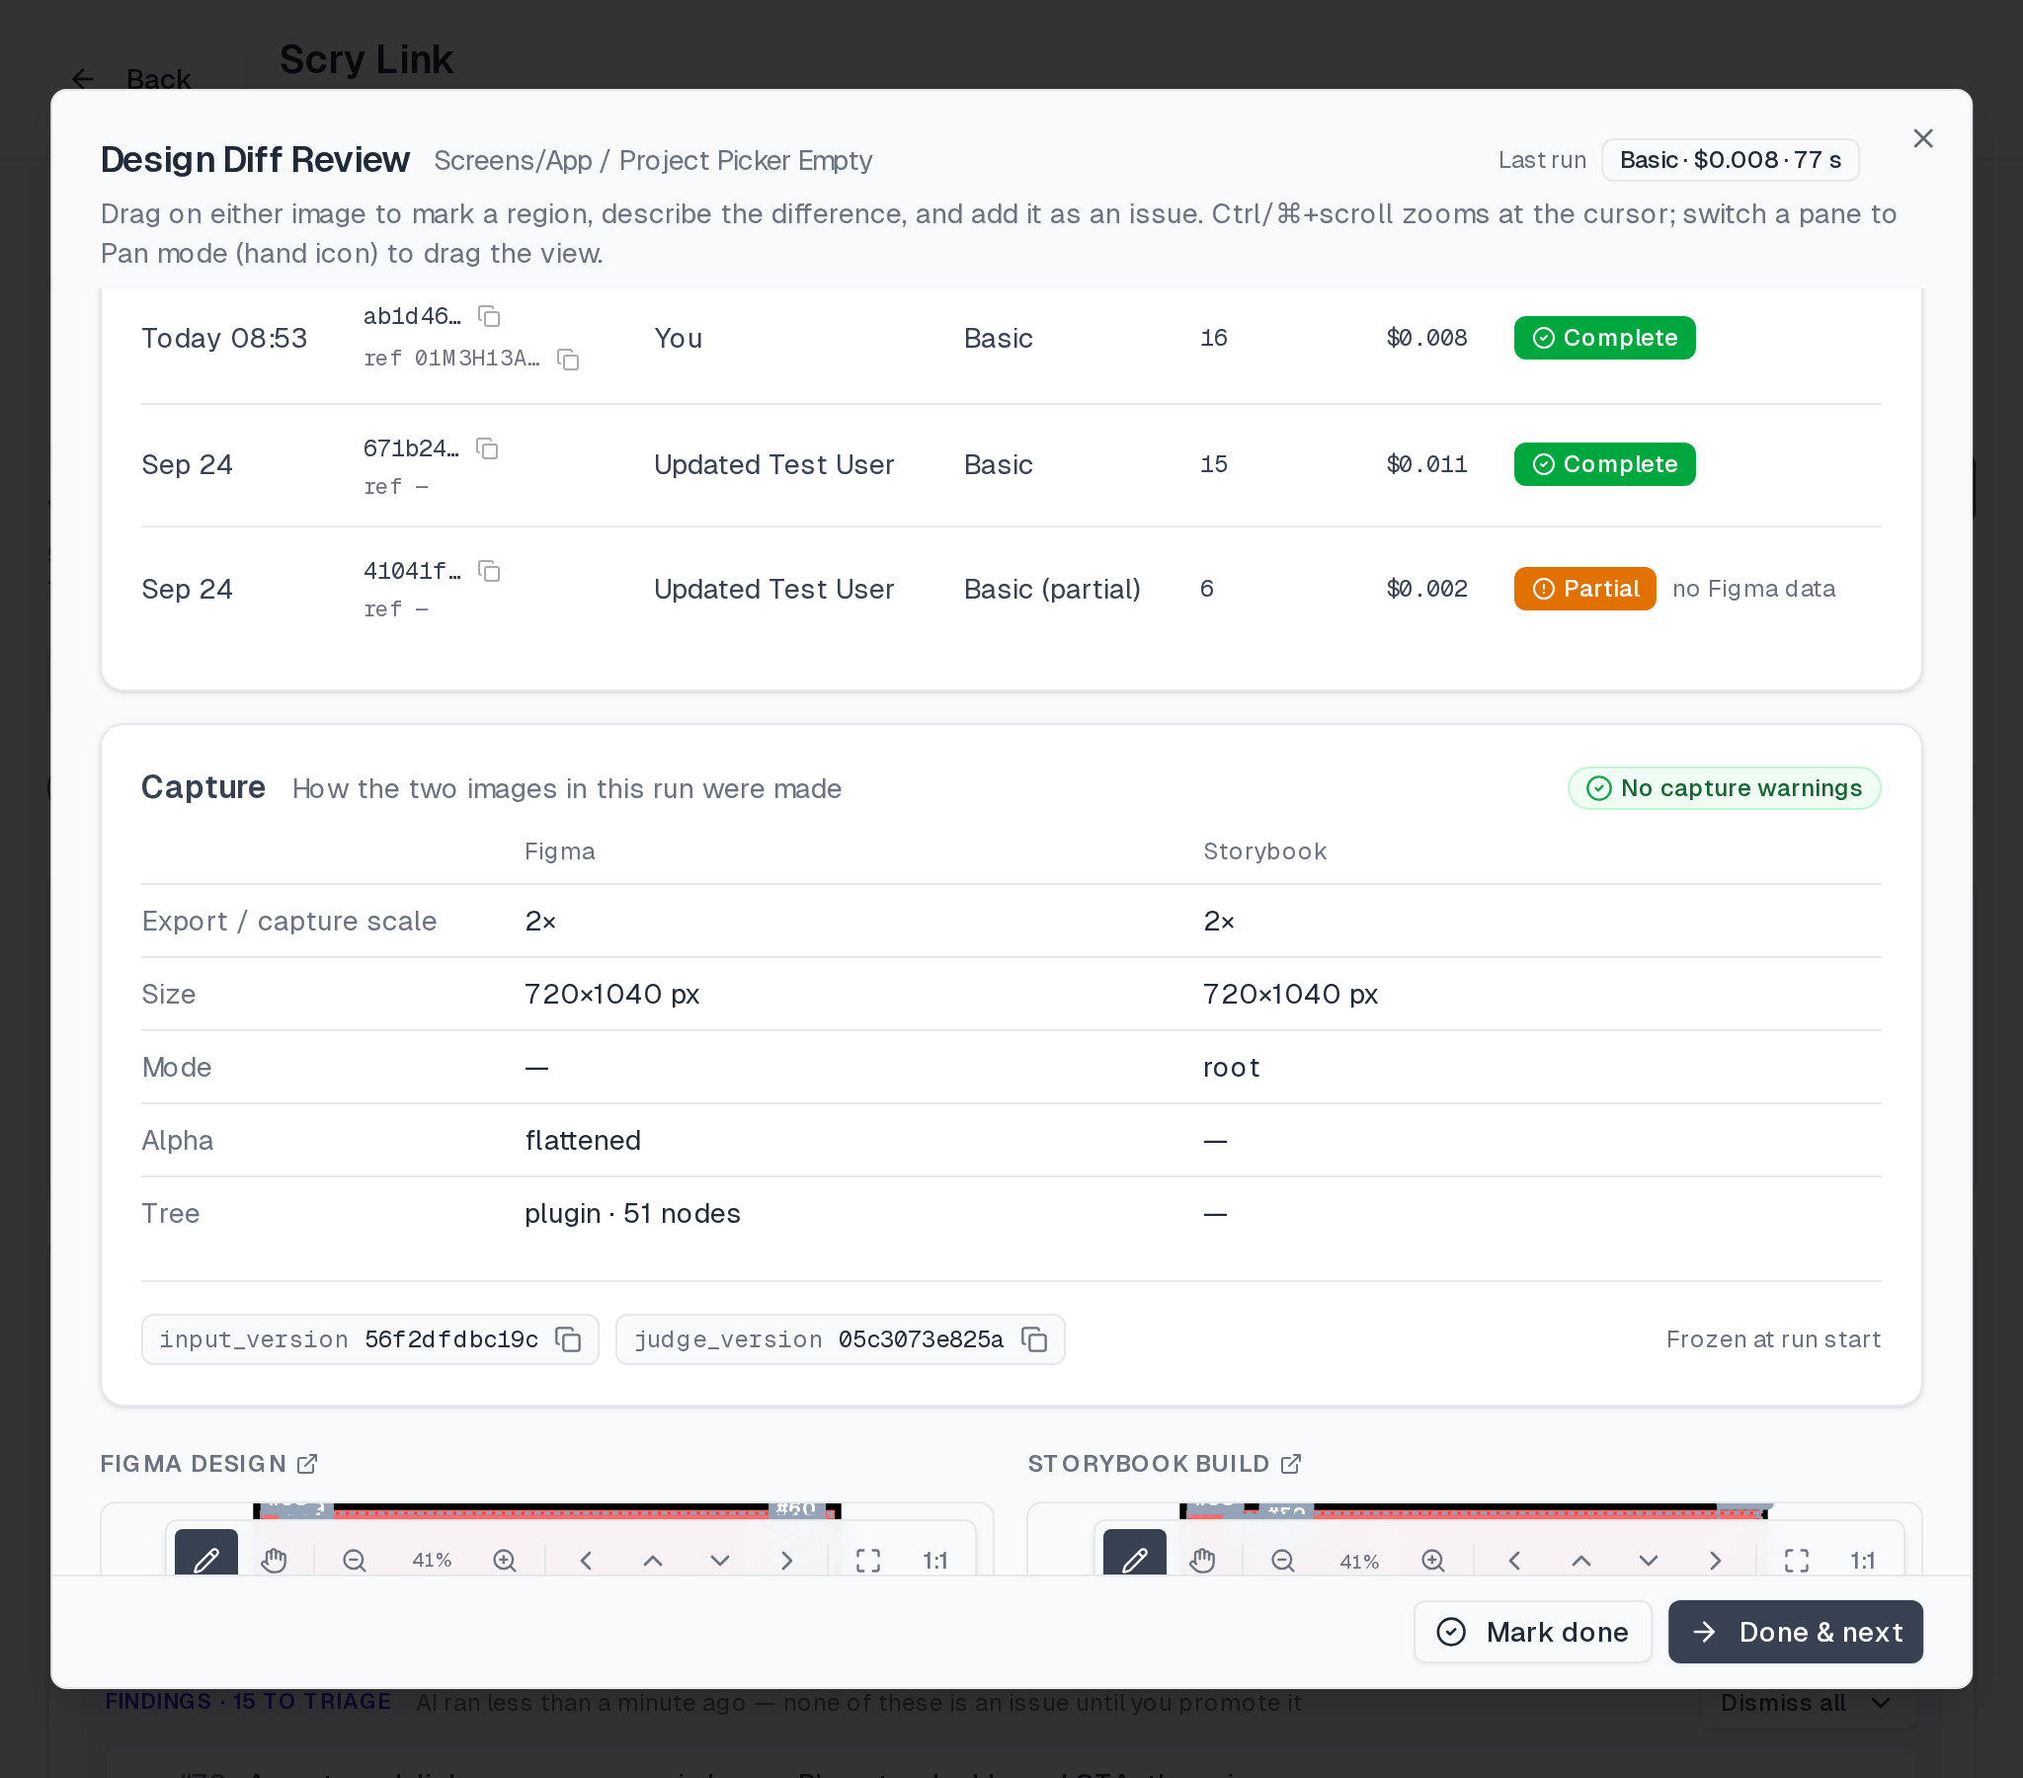
Task: Pan left in the Figma pane
Action: point(586,1561)
